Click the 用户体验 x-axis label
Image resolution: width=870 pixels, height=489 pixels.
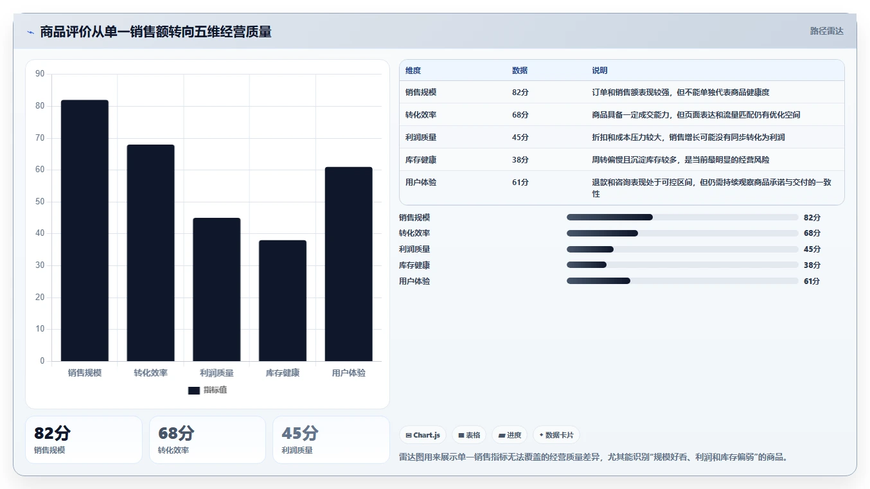point(348,373)
